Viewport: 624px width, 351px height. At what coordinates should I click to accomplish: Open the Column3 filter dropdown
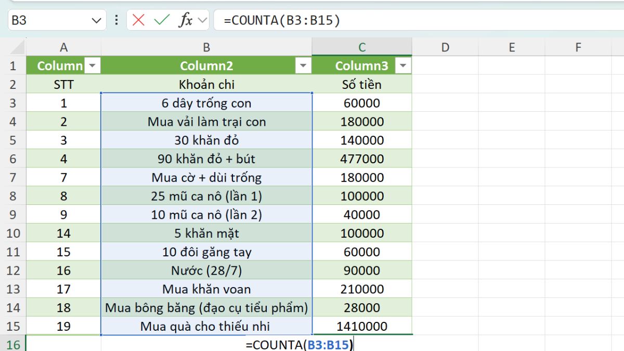(x=403, y=66)
